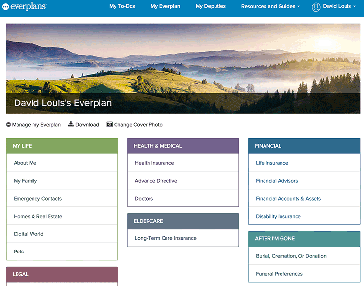Click the camera icon for cover photo
Screen dimensions: 364x286
(x=109, y=124)
